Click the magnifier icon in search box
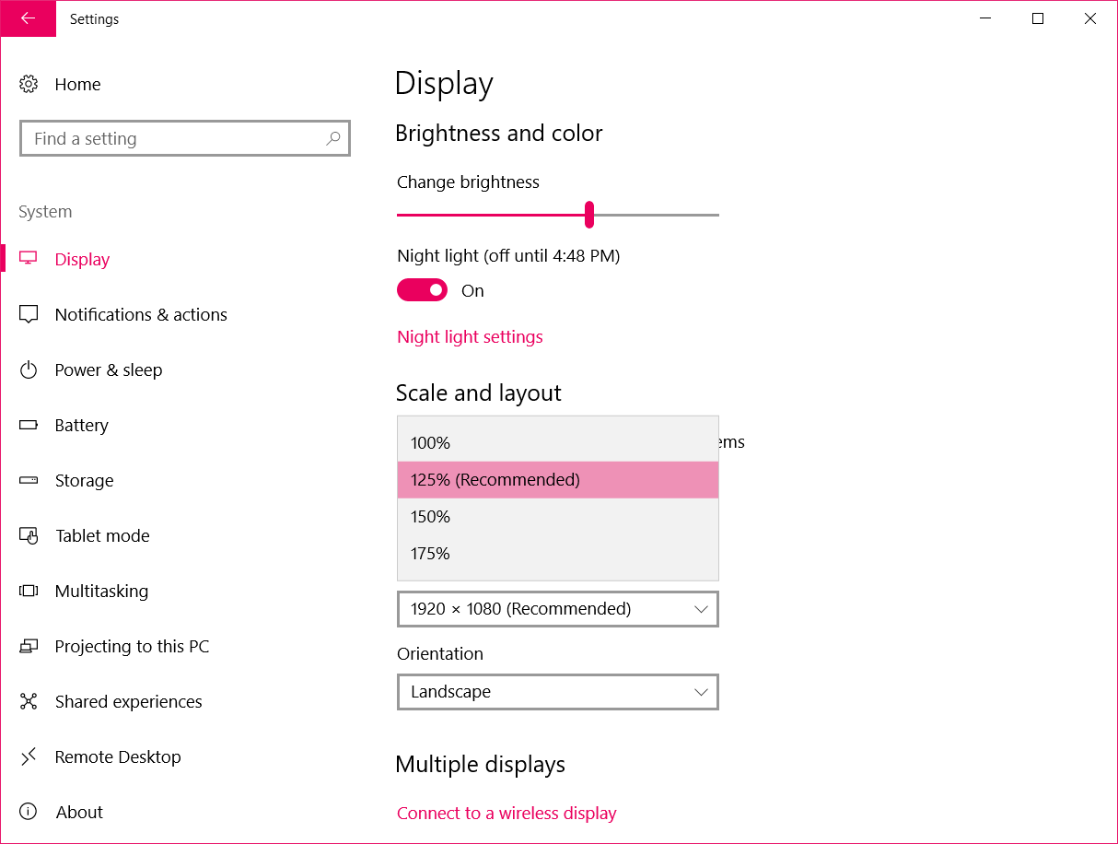 [333, 138]
